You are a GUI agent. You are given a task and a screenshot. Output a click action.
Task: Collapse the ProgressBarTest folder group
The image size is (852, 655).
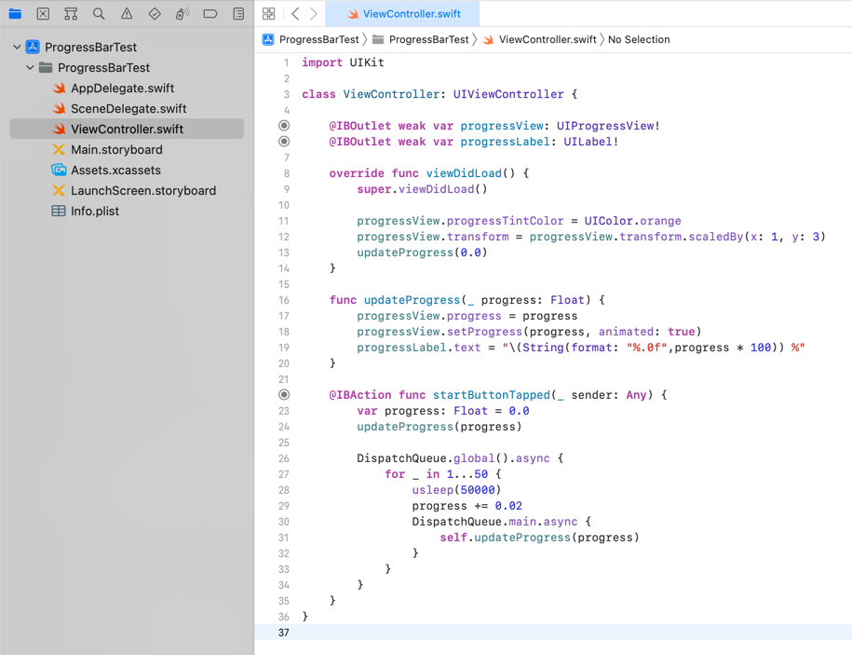tap(30, 68)
